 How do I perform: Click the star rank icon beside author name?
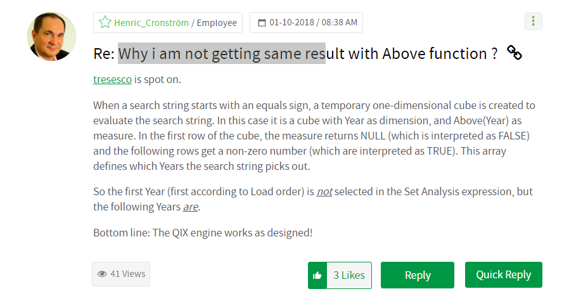point(105,23)
